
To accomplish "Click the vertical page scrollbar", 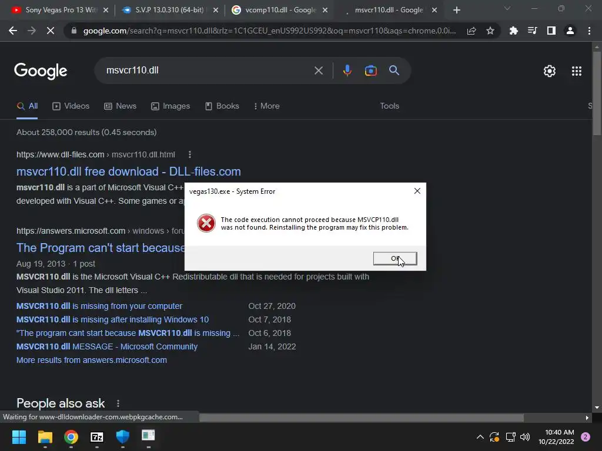I will [597, 93].
